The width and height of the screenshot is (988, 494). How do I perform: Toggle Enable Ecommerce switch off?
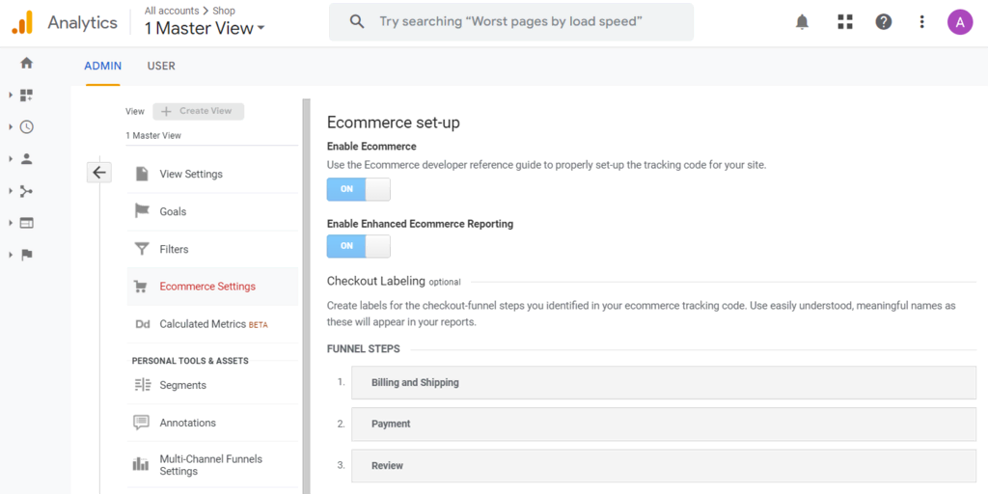pyautogui.click(x=358, y=189)
